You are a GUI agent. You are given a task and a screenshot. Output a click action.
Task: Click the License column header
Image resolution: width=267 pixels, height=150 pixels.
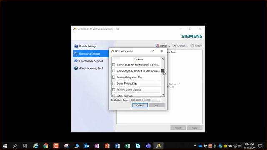pos(139,59)
